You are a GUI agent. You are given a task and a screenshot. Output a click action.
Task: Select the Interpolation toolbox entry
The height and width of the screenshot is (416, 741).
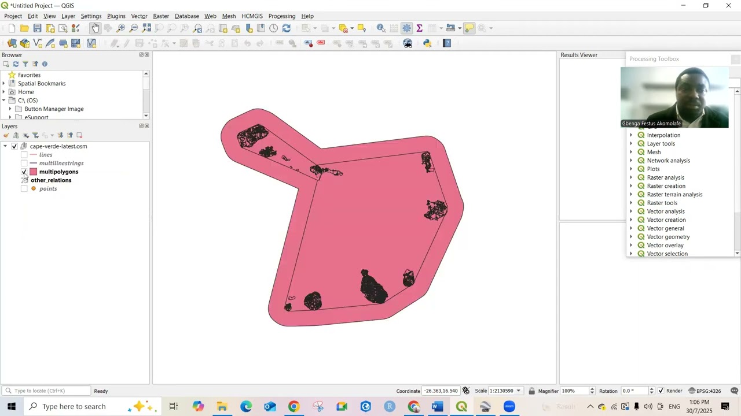663,135
